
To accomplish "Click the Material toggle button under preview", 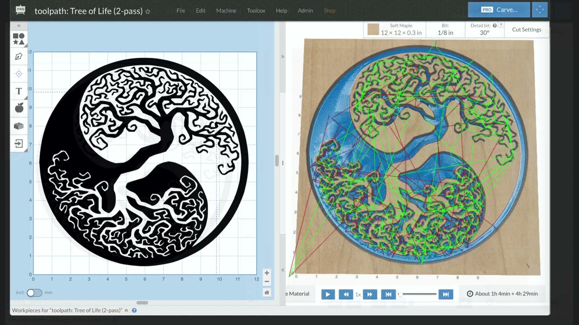I will [298, 294].
